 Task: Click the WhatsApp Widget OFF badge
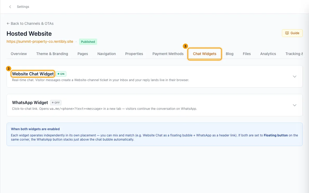click(56, 102)
